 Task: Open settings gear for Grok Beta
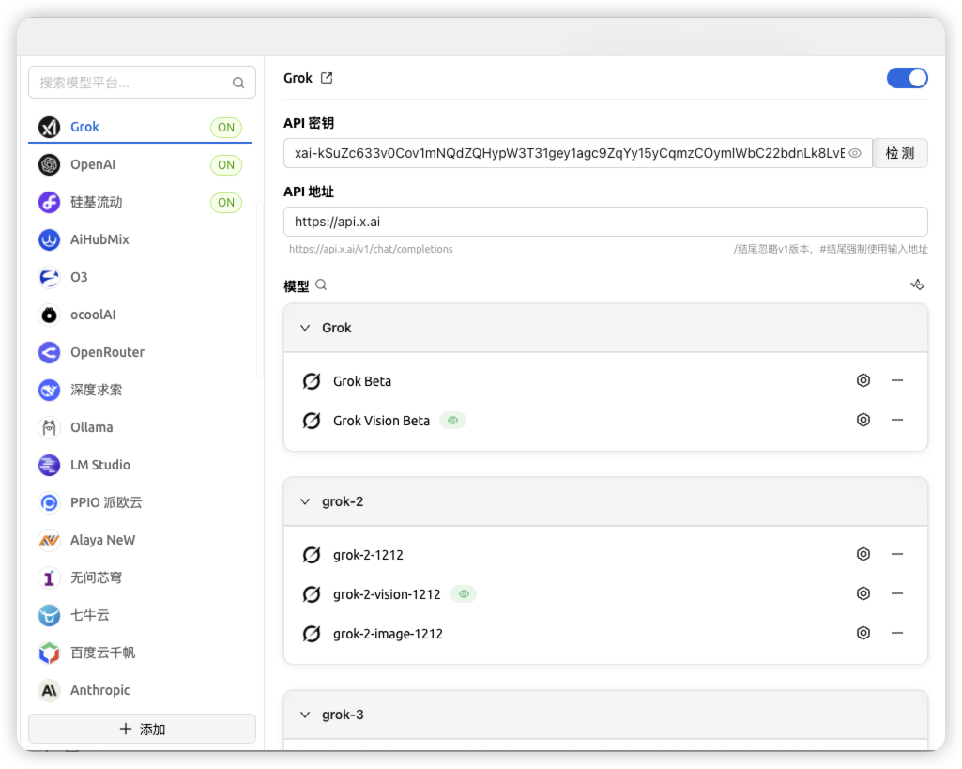pyautogui.click(x=863, y=380)
